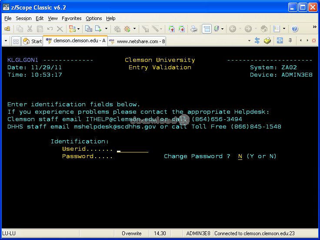320x240 pixels.
Task: Click the Change Password N field
Action: 240,156
